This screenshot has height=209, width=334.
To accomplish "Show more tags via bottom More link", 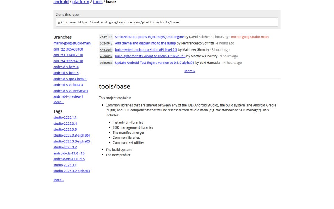I will tap(58, 180).
